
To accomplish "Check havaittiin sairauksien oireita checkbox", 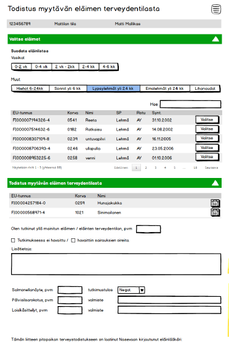I will [x=73, y=240].
